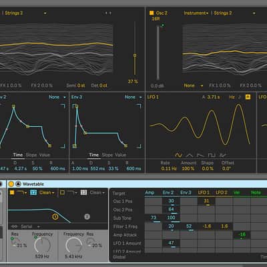
Task: Select the triangle LFO 1 waveform
Action: pyautogui.click(x=190, y=155)
